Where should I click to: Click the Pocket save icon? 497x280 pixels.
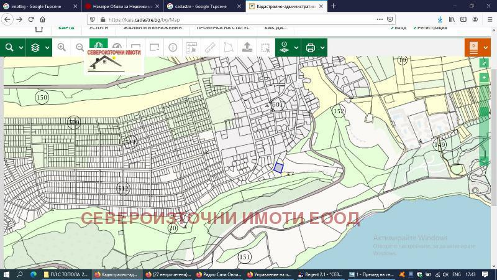[x=390, y=19]
